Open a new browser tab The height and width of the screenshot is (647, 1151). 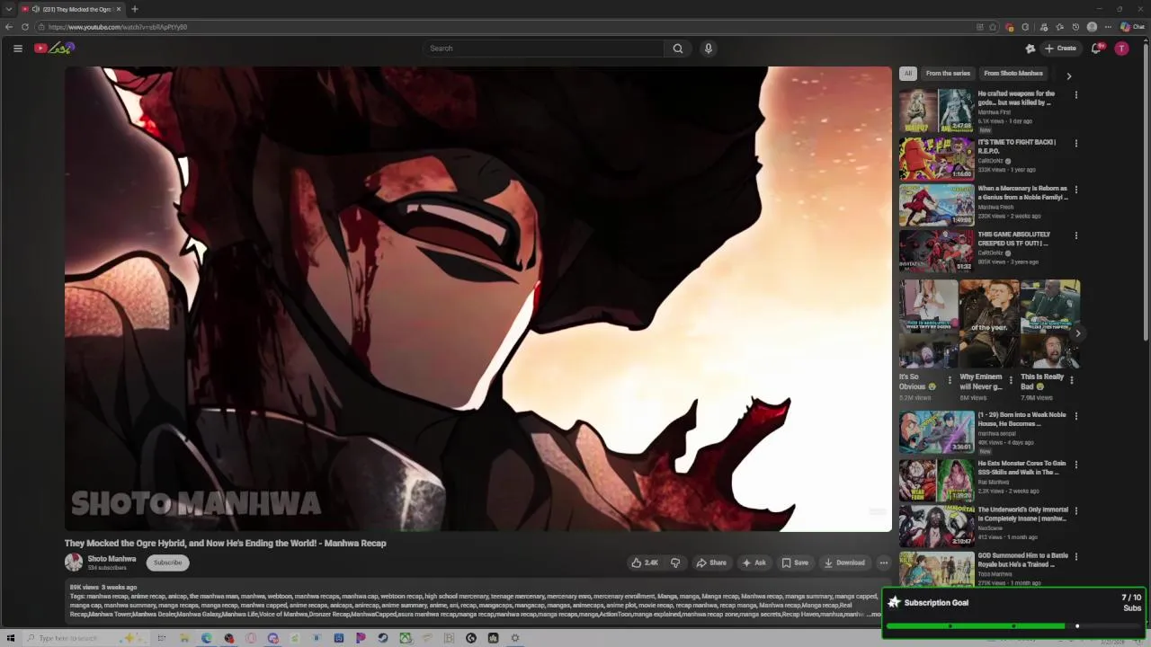tap(135, 9)
